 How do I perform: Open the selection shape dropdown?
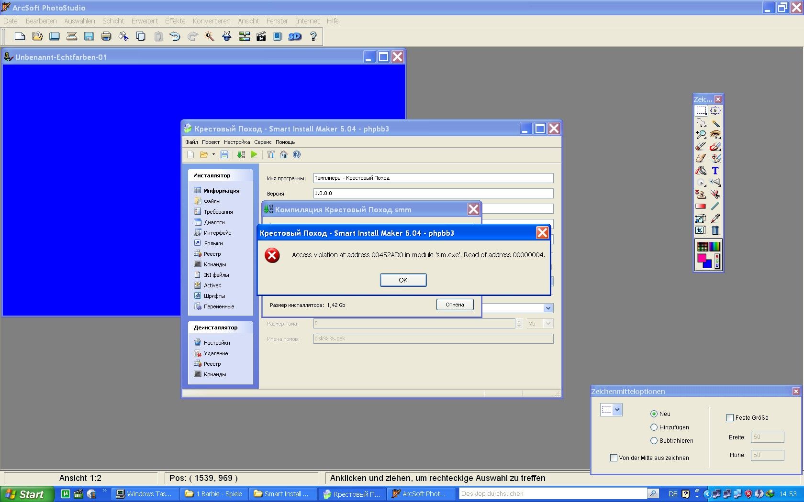[617, 409]
